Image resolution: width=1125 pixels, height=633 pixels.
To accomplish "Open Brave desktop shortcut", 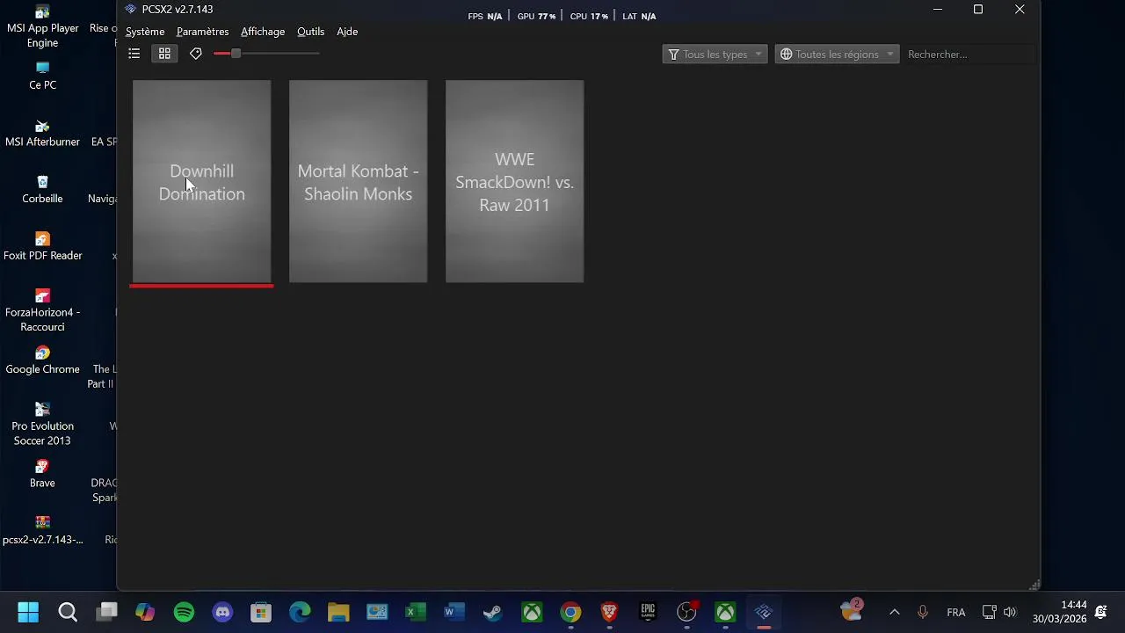I will (x=42, y=474).
